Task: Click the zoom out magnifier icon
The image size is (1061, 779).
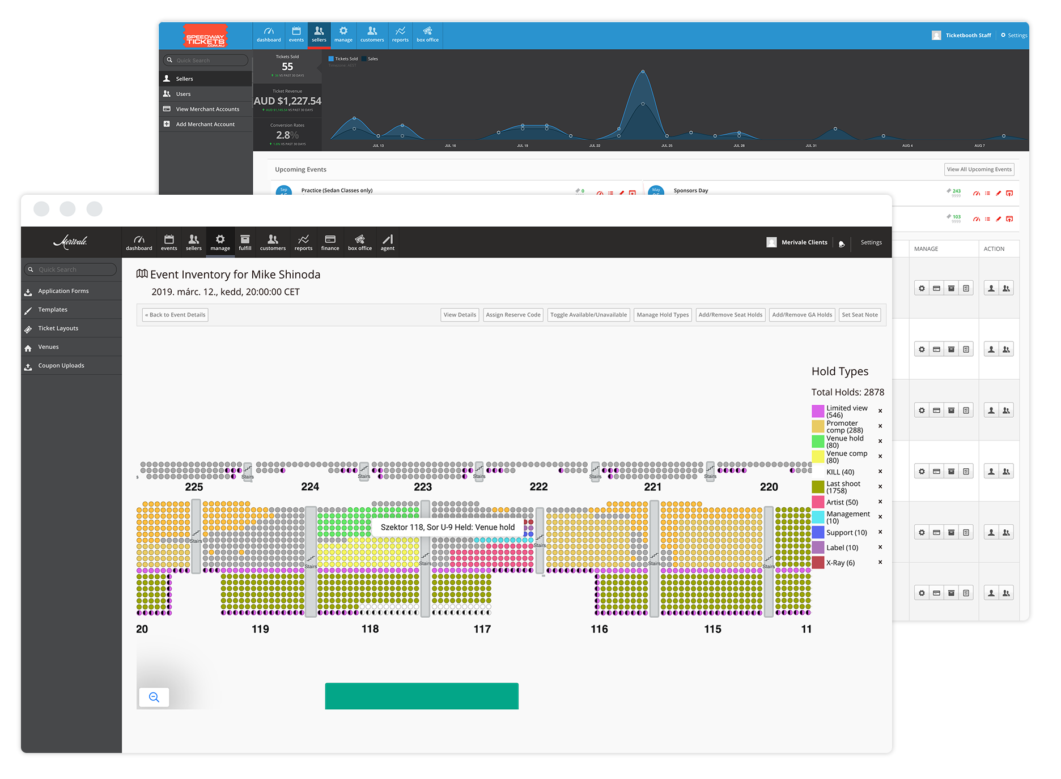Action: click(154, 697)
